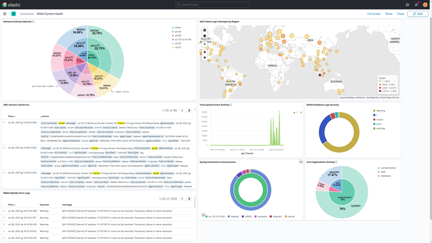
Task: Expand MySQL log row at 16:13:59.520
Action: point(4,224)
